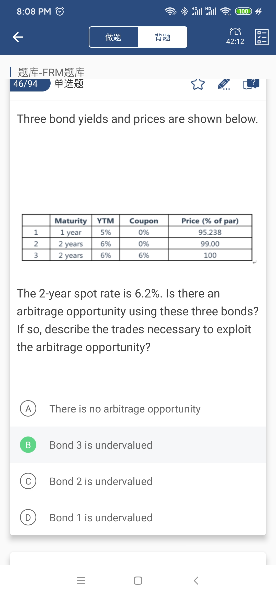Tap the back arrow in header
The image size is (276, 598).
(18, 37)
